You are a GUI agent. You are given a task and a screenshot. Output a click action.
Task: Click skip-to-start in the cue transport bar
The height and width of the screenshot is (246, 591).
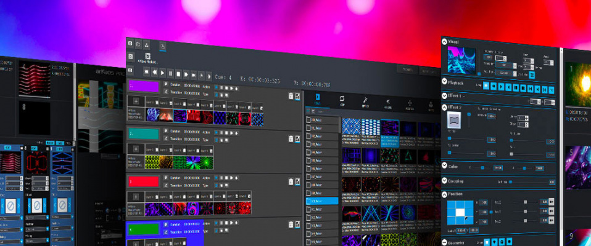[x=147, y=73]
